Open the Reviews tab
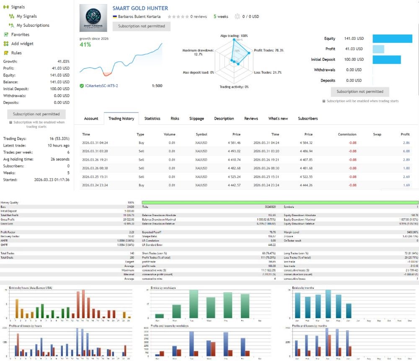The height and width of the screenshot is (361, 419). tap(251, 119)
